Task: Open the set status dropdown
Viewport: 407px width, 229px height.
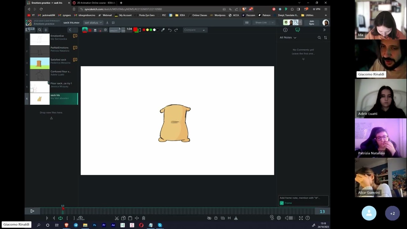Action: click(93, 23)
